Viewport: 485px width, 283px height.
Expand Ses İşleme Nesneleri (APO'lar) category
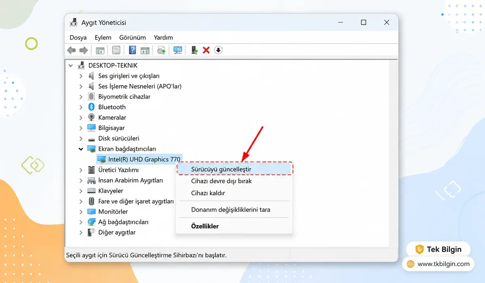pos(81,86)
